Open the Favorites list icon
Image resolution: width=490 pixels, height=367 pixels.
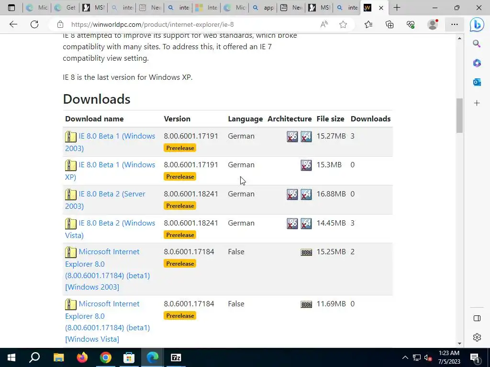368,24
